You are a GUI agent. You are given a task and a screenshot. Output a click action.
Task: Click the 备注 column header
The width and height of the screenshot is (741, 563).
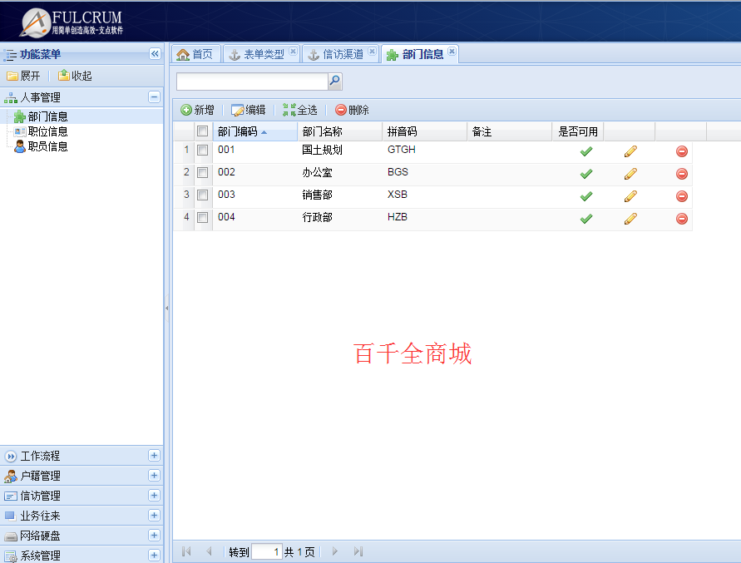coord(509,131)
